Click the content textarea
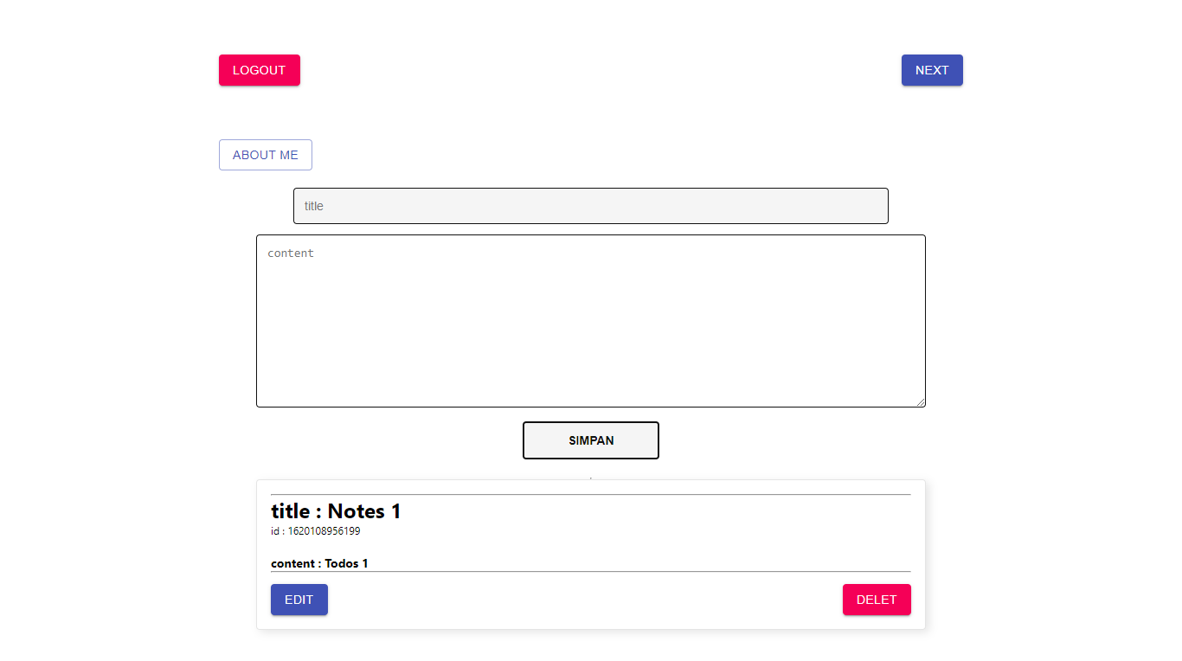Viewport: 1182px width, 661px height. click(x=590, y=320)
